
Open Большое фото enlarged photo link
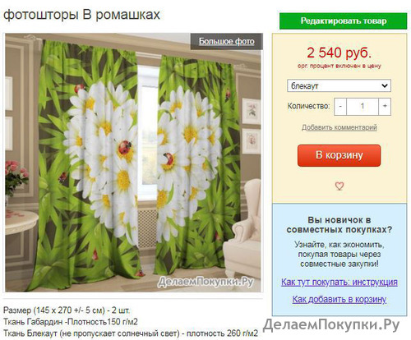point(226,41)
